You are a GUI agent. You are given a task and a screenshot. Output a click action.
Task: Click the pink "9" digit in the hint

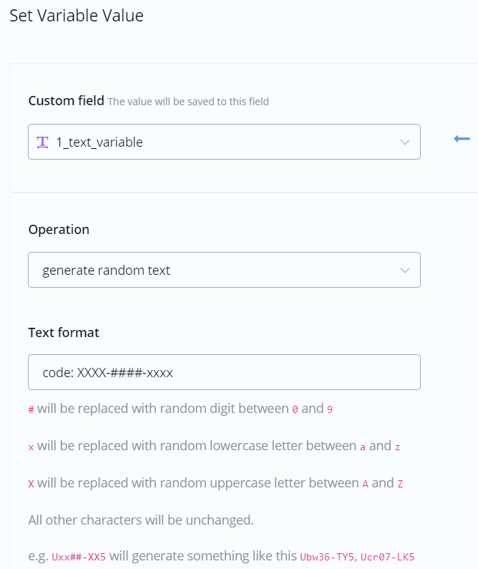[x=330, y=410]
